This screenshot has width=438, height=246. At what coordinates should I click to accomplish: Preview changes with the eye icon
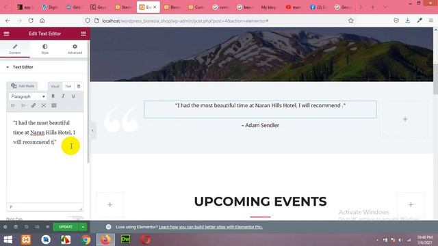tap(47, 227)
